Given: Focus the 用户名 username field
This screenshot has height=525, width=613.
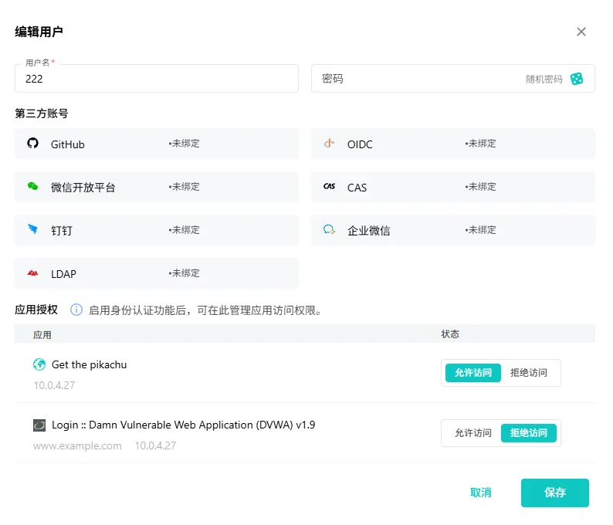Looking at the screenshot, I should [157, 79].
